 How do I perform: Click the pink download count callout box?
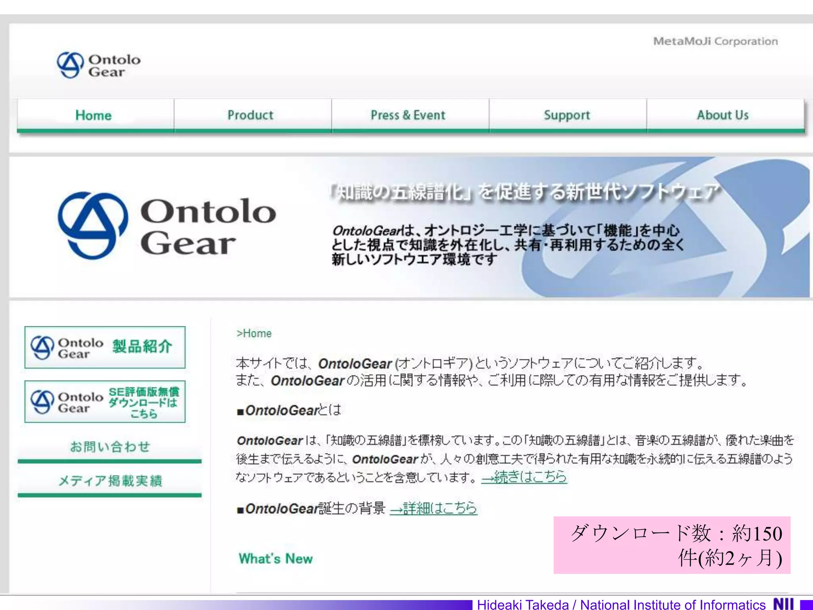coord(672,545)
